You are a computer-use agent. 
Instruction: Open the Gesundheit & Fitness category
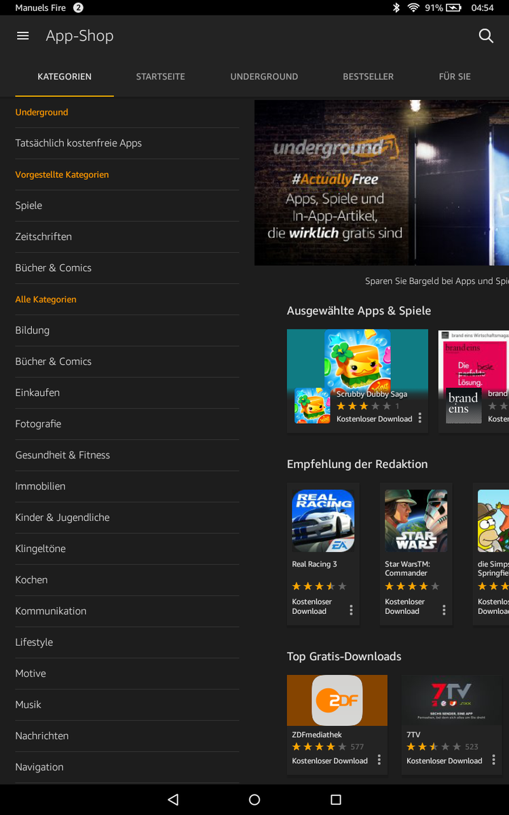(x=127, y=456)
